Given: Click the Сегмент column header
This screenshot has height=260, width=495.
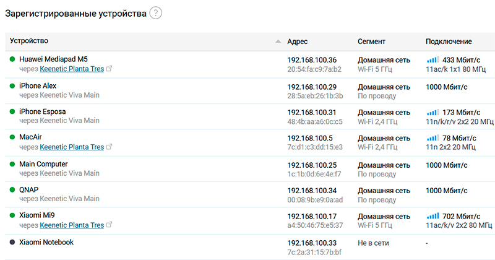Looking at the screenshot, I should pos(371,41).
